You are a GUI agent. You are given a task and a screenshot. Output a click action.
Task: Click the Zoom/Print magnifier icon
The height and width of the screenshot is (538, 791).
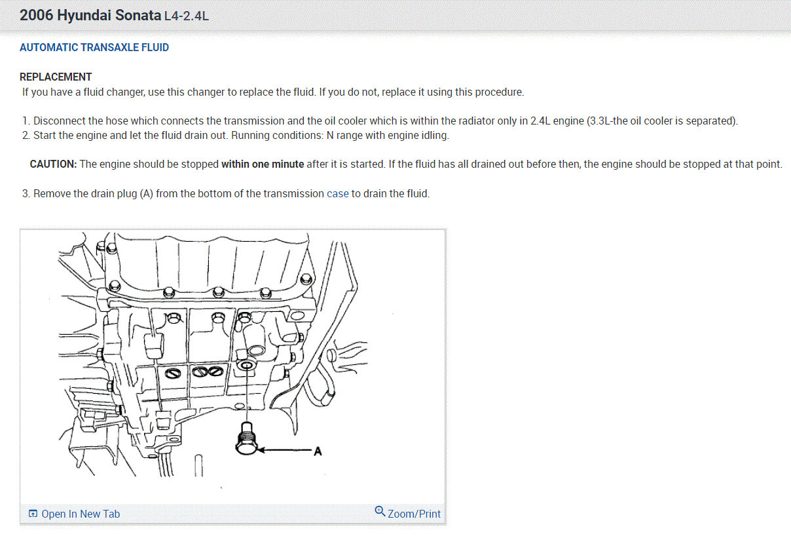click(380, 511)
